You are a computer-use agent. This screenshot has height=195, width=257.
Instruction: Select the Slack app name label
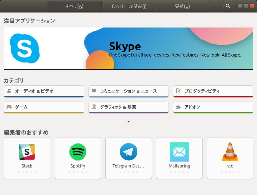click(x=27, y=166)
